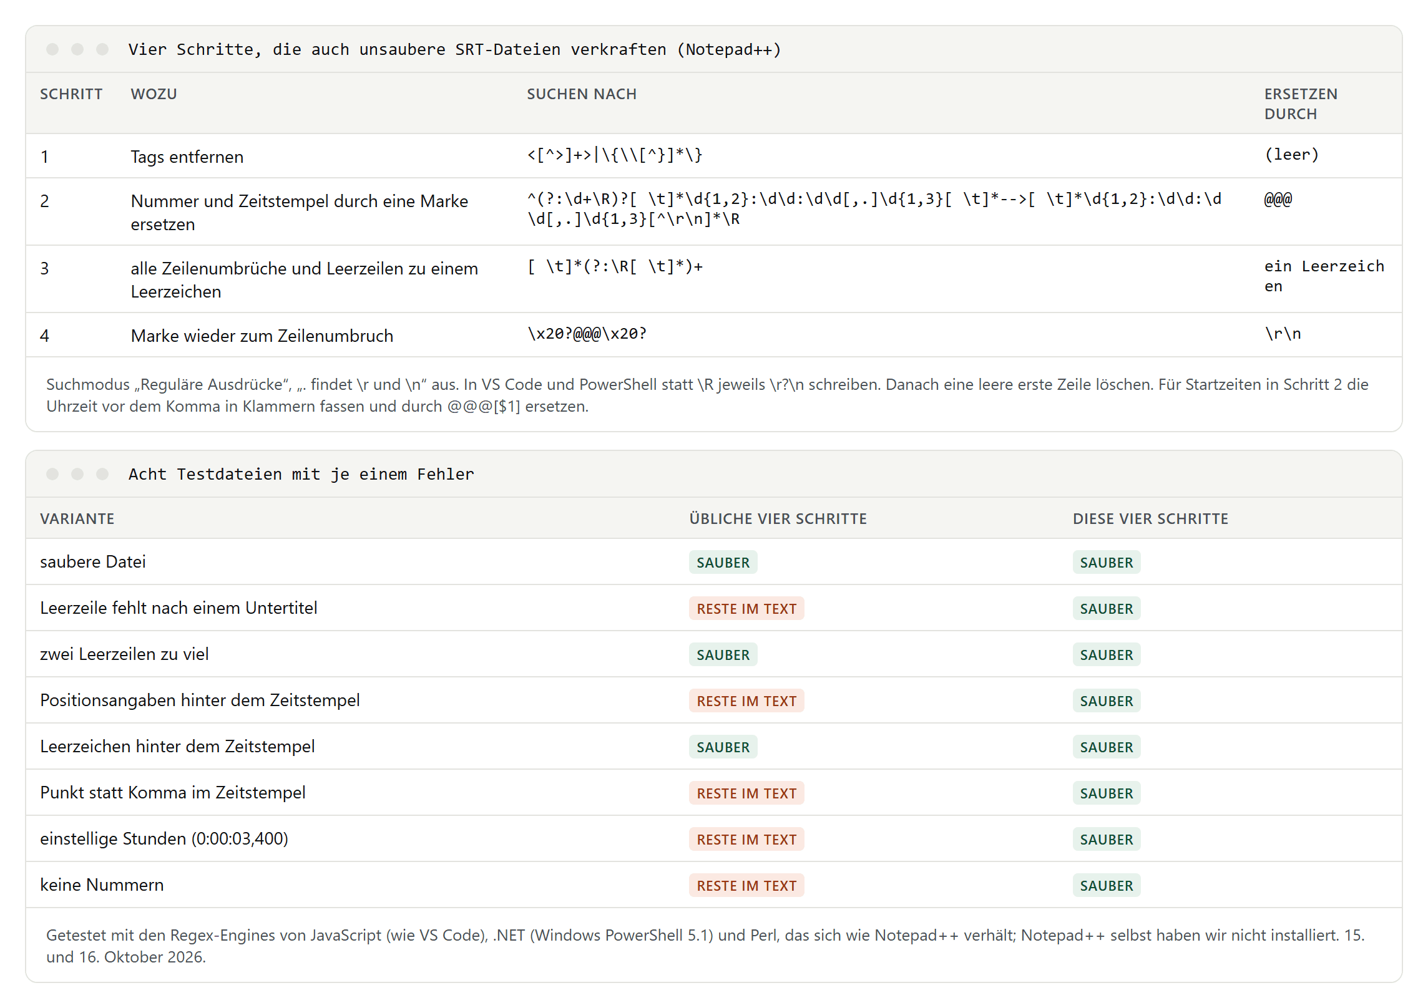Screen dimensions: 1428x1008
Task: Click 'einstellige Stunden (0:00:03,400)'
Action: point(164,839)
